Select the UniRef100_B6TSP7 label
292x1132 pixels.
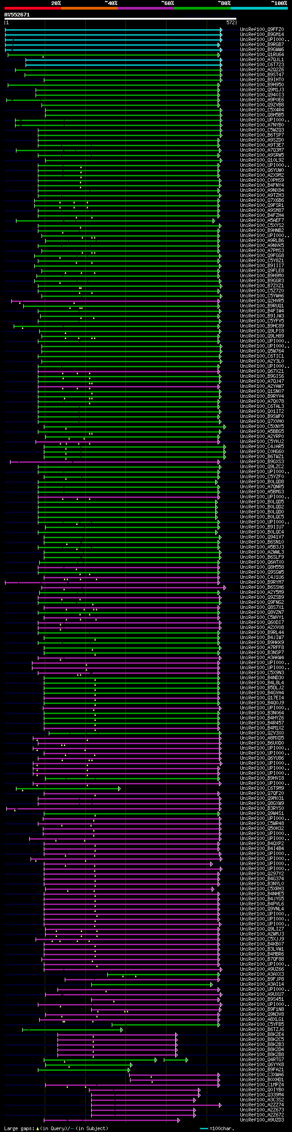262,135
